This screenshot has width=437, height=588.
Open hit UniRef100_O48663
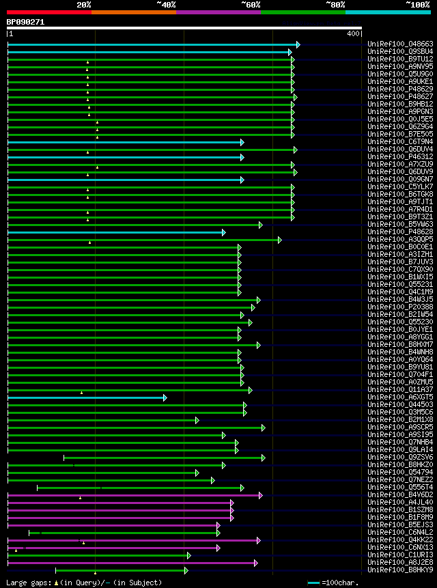coord(400,44)
